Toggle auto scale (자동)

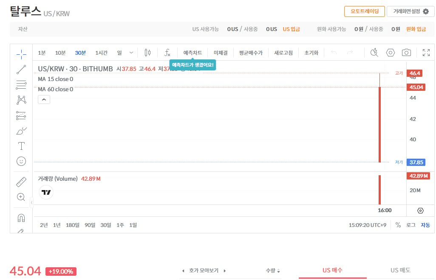pyautogui.click(x=425, y=225)
